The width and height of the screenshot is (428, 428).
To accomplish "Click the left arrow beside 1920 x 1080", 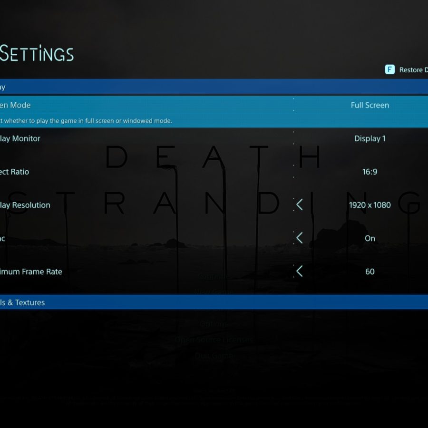I will point(300,204).
